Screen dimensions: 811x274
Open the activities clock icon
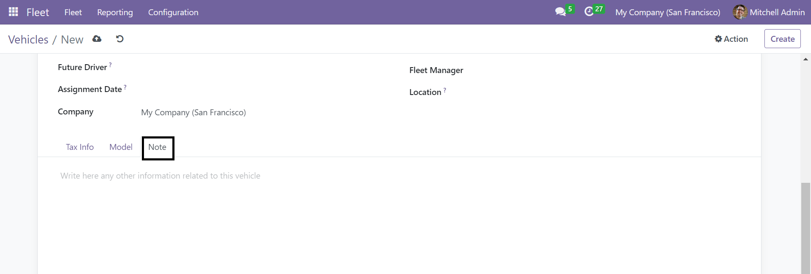coord(589,12)
